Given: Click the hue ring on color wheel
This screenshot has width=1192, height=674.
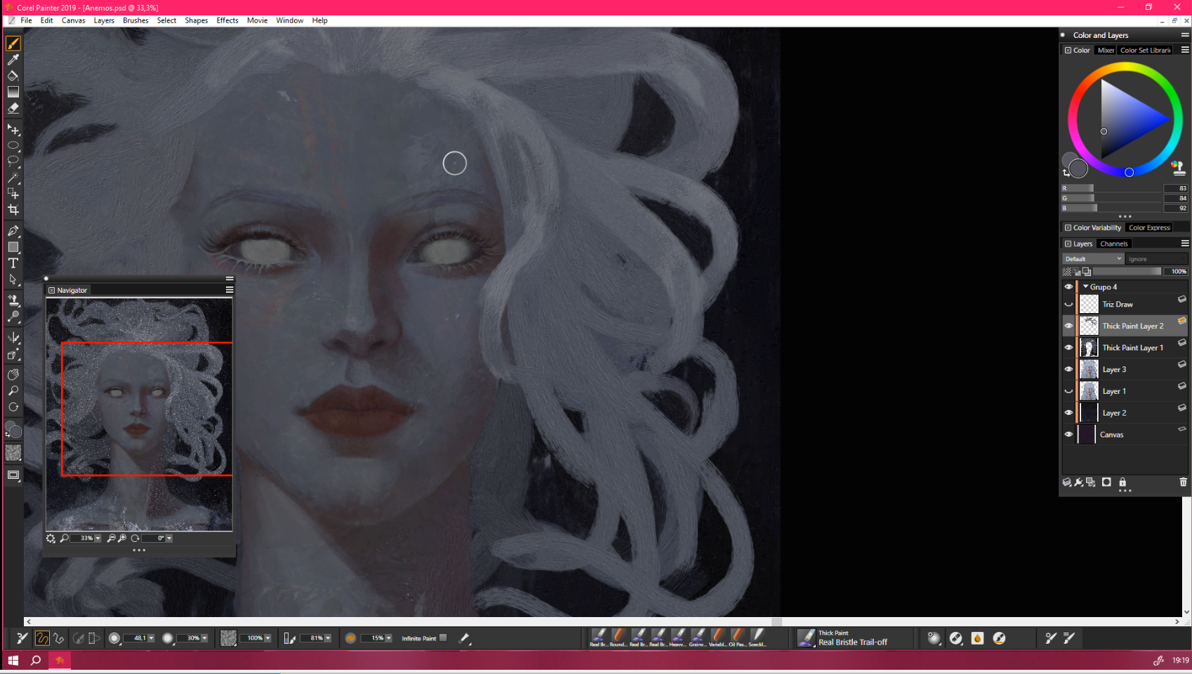Looking at the screenshot, I should (x=1125, y=67).
